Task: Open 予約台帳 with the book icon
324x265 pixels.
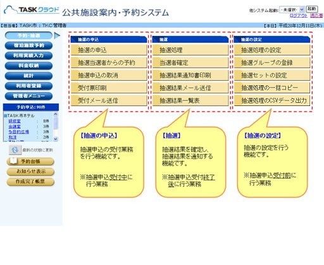Action: point(30,162)
